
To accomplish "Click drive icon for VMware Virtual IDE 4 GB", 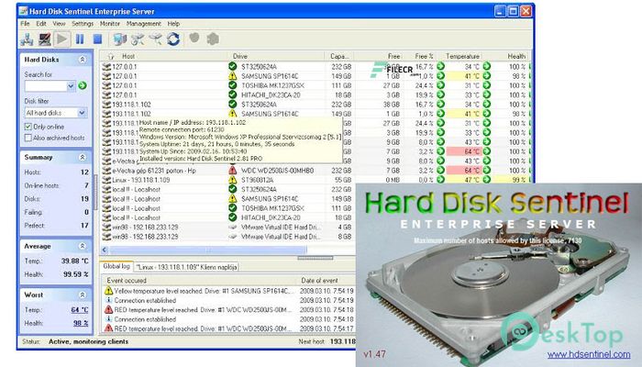I will click(x=233, y=227).
